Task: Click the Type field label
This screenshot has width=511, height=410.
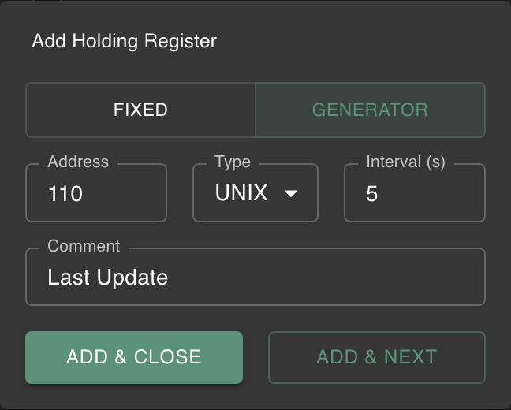Action: click(x=233, y=162)
